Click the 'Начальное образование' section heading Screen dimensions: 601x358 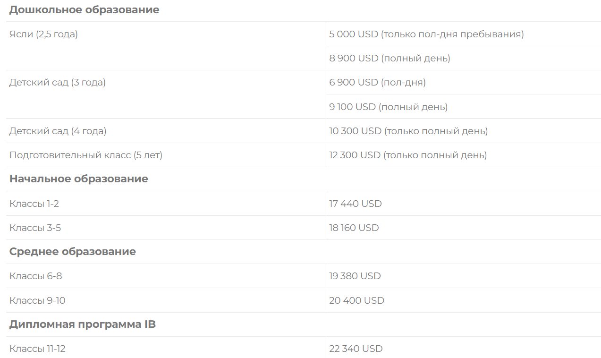pos(78,179)
